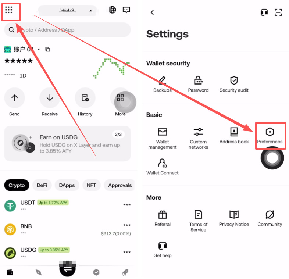The width and height of the screenshot is (289, 279).
Task: Open the Preferences hexagon icon
Action: [x=270, y=132]
